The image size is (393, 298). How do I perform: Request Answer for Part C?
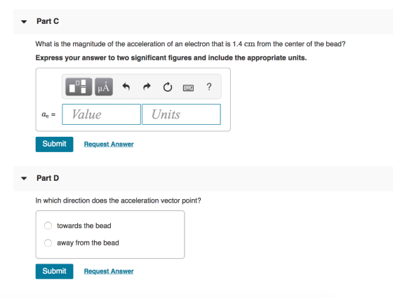(109, 144)
